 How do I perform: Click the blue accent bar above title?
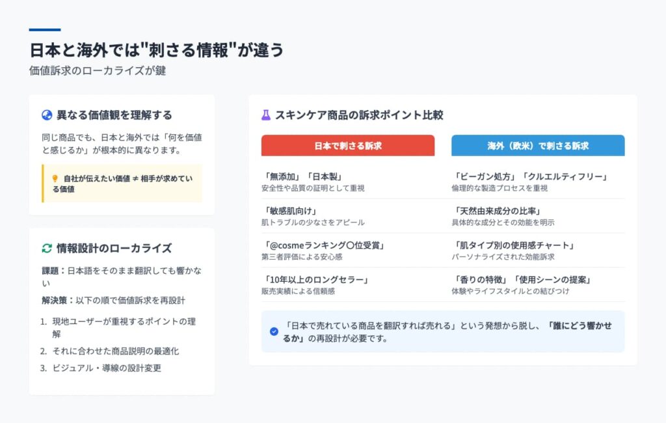tap(45, 30)
